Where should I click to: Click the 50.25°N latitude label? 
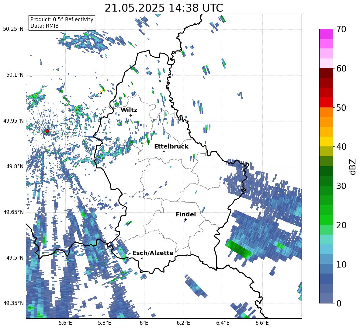click(13, 29)
